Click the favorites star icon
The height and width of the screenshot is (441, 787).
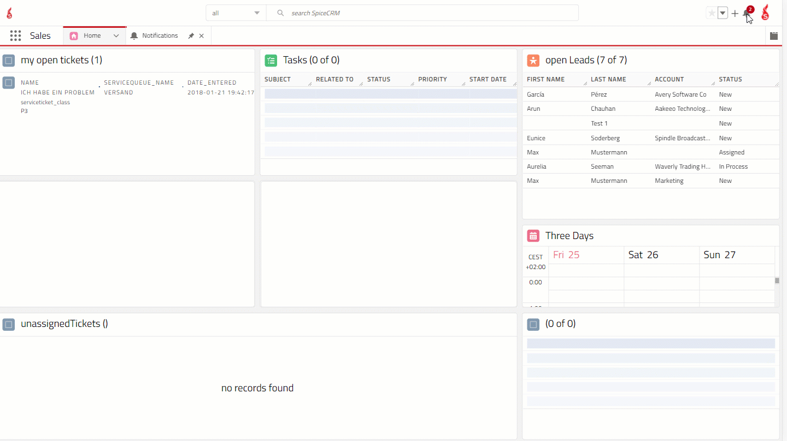(x=712, y=13)
